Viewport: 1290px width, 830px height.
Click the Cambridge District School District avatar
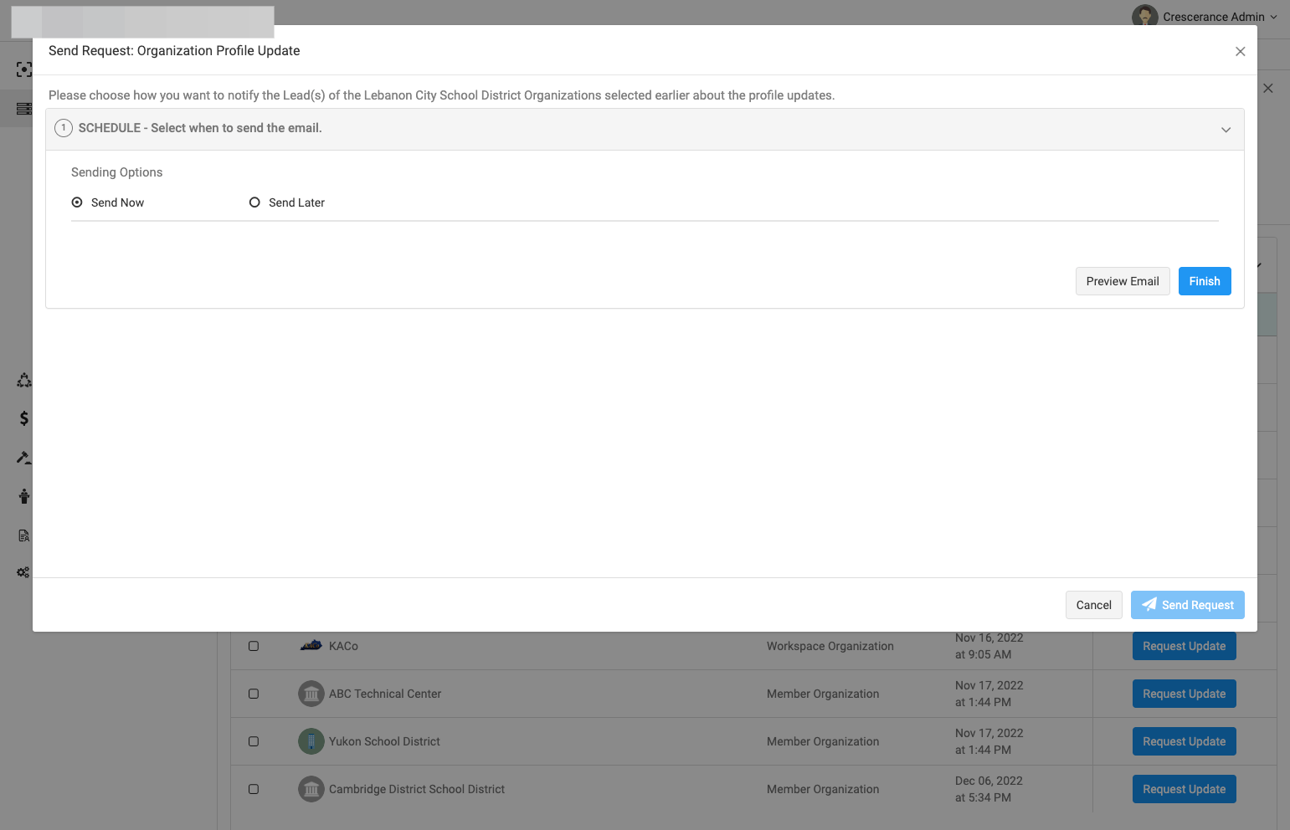(x=311, y=789)
